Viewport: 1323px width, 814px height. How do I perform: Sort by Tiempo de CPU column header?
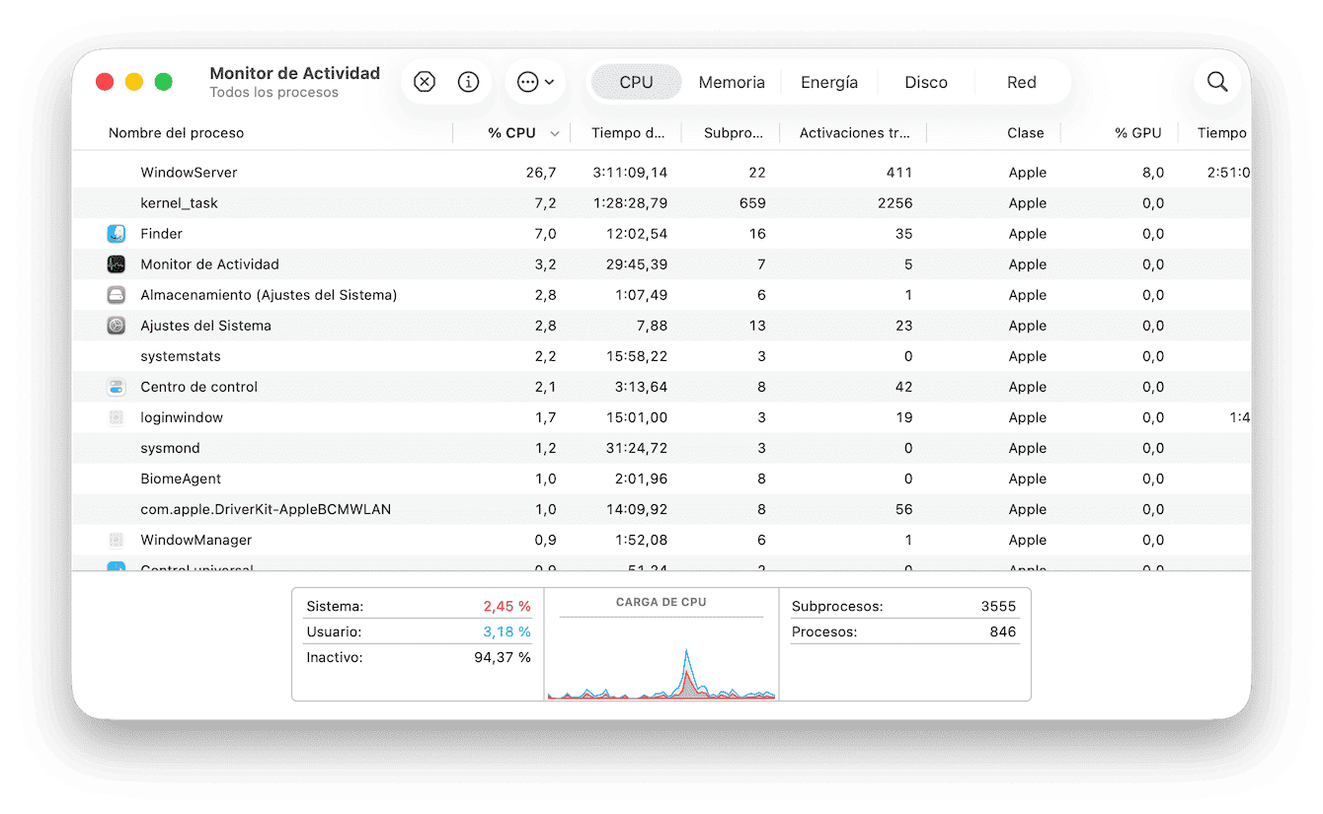click(629, 133)
